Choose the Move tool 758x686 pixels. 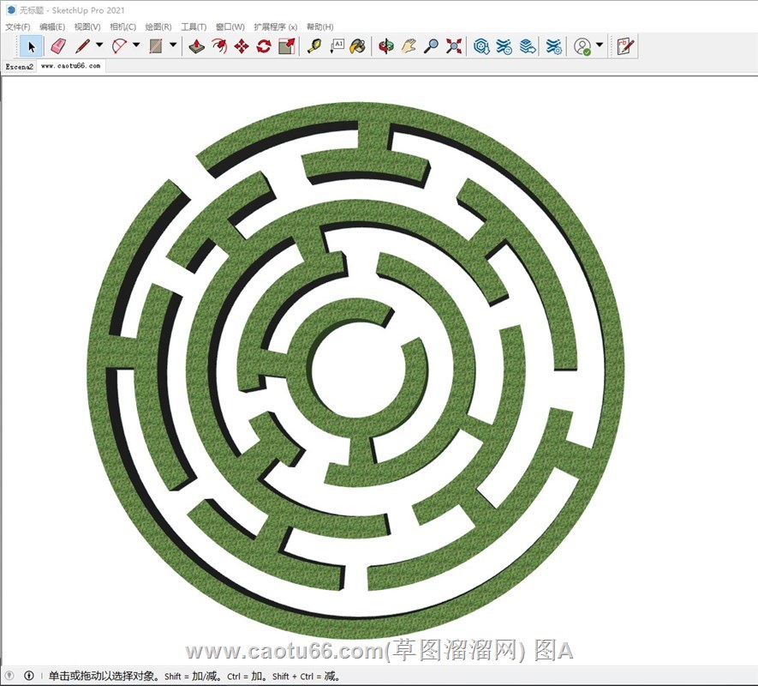click(242, 45)
